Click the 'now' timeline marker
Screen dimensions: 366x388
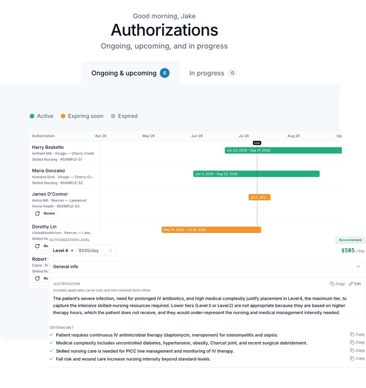(257, 143)
